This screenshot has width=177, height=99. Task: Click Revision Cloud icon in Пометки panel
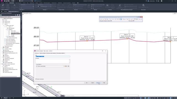tap(113, 5)
